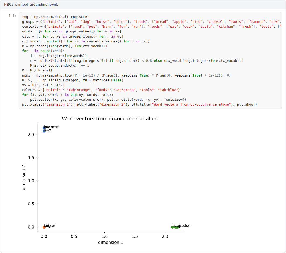
Task: Click the for _ in range(4000): line
Action: click(x=43, y=51)
